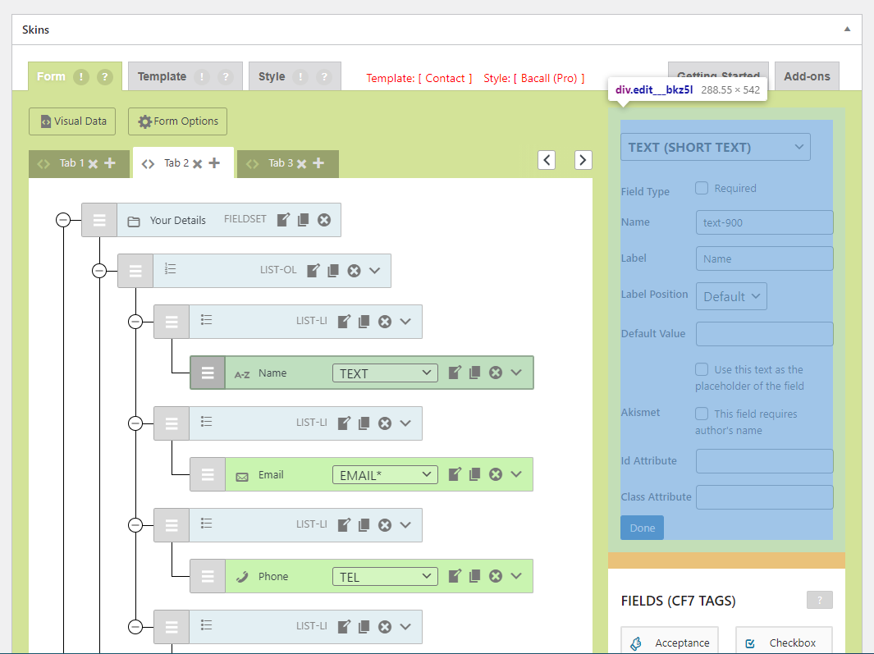
Task: Click the edit icon on Your Details fieldset
Action: click(x=283, y=220)
